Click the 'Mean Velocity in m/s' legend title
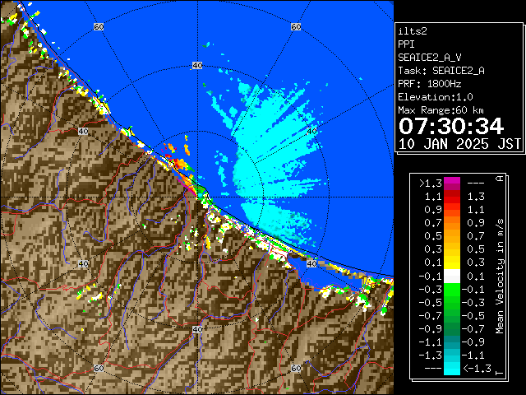This screenshot has height=395, width=526. [x=500, y=276]
